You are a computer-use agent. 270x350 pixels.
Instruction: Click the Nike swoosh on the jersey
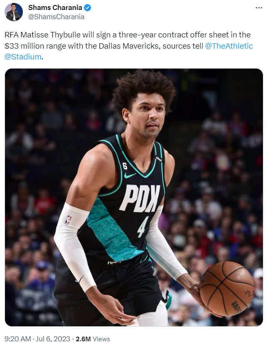click(130, 175)
